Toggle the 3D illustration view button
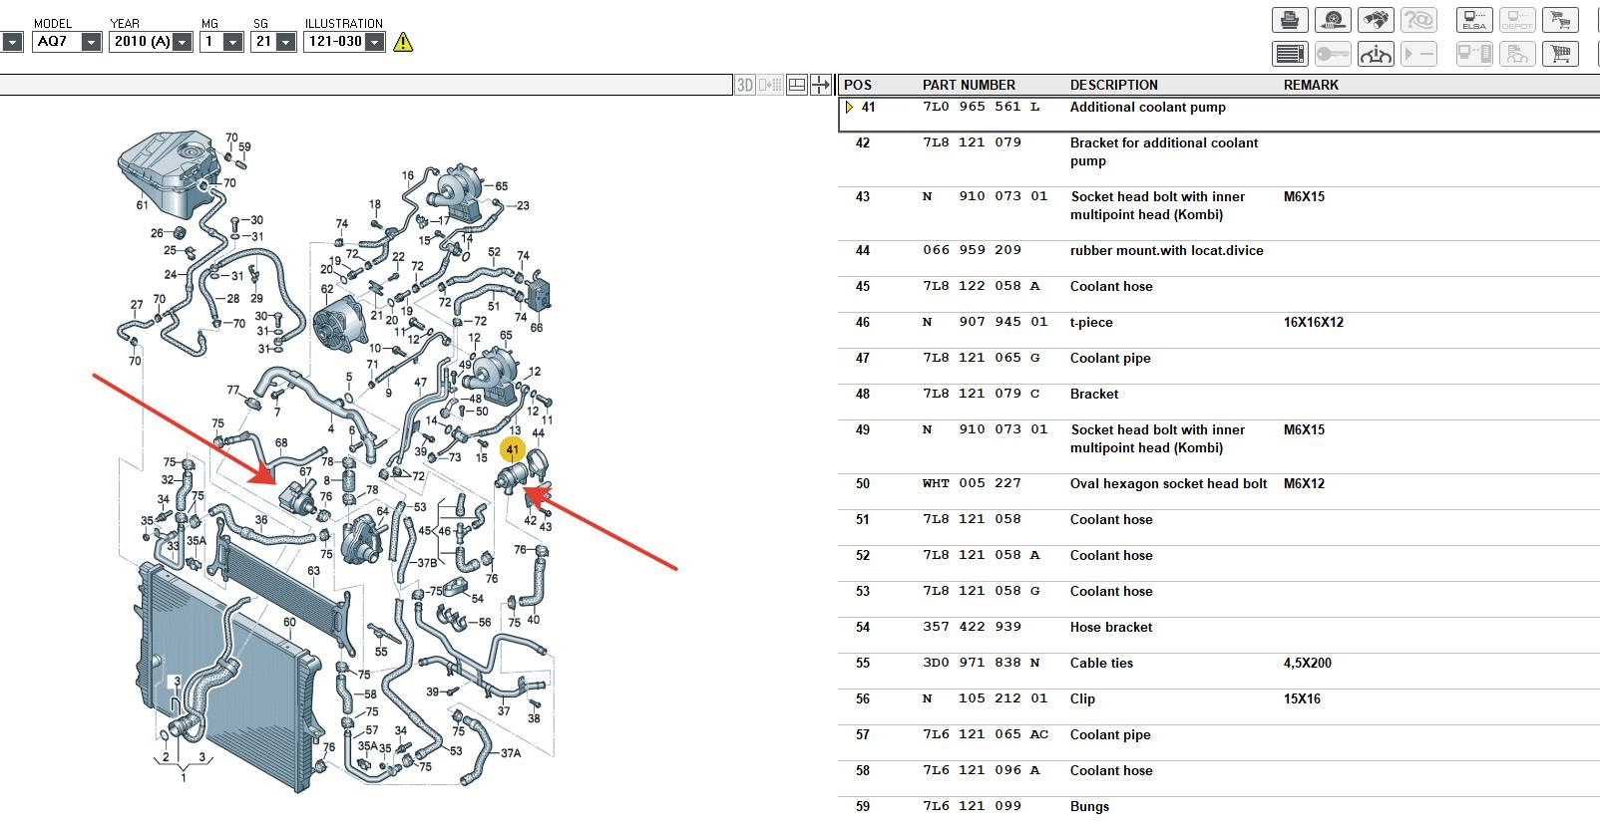 tap(745, 85)
